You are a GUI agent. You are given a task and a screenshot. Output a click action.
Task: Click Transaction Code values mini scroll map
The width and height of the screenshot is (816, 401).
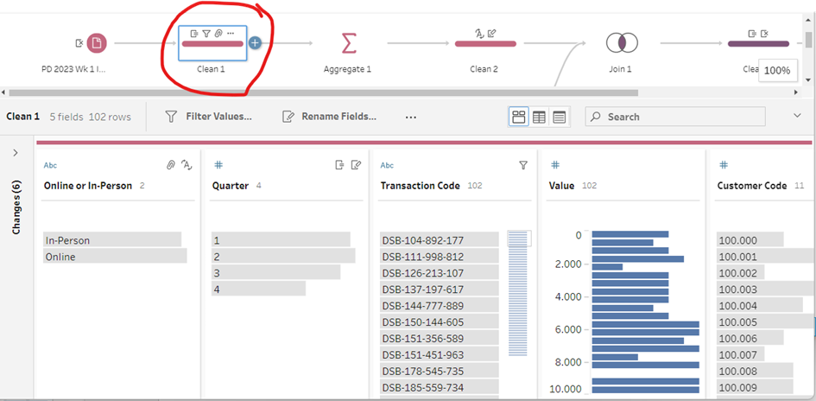pyautogui.click(x=517, y=294)
